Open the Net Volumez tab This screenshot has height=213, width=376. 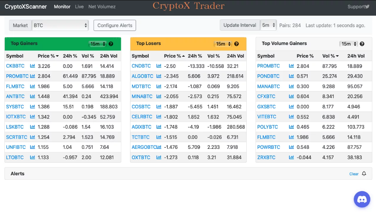coord(102,7)
